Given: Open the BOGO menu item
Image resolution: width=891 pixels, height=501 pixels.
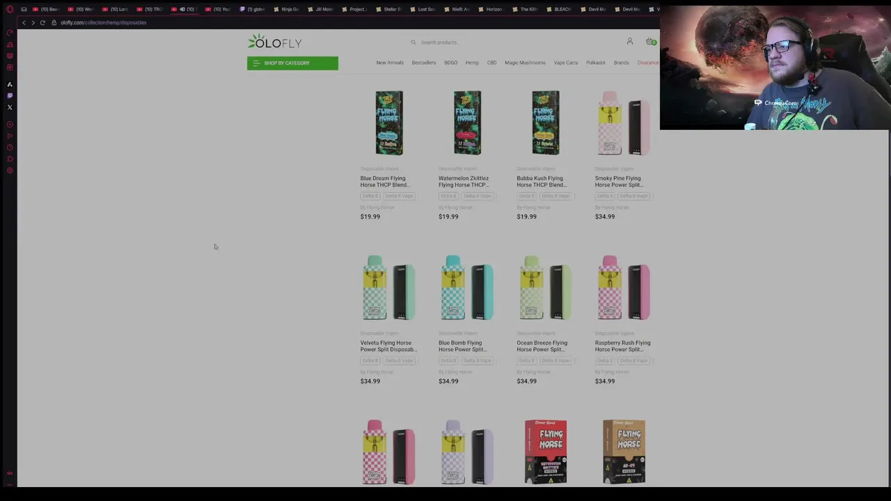Looking at the screenshot, I should [x=451, y=63].
